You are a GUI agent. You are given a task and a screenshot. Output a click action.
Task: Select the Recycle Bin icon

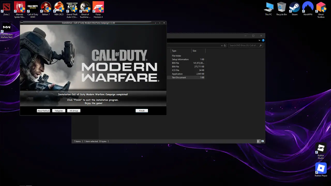point(282,9)
